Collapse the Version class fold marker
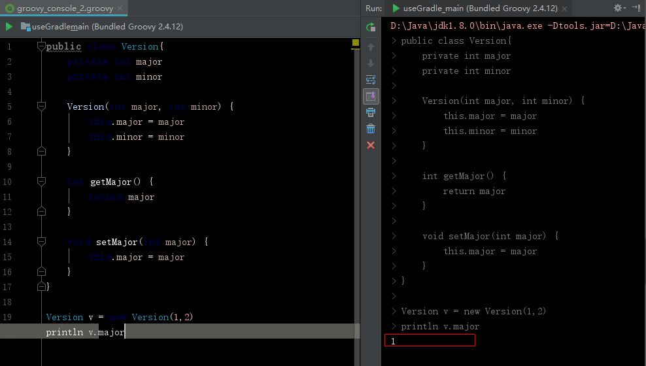 pos(41,46)
